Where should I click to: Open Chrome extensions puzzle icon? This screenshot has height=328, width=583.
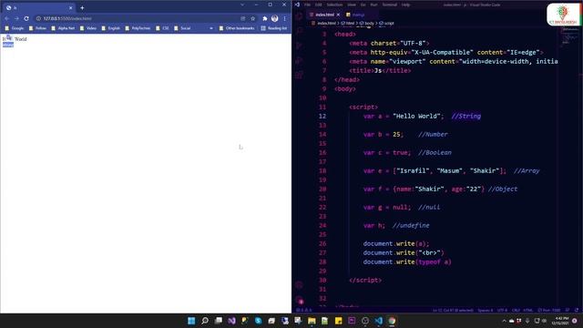tap(265, 18)
